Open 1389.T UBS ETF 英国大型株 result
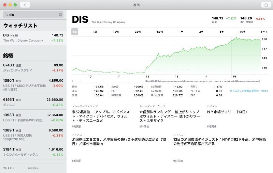 [33, 135]
